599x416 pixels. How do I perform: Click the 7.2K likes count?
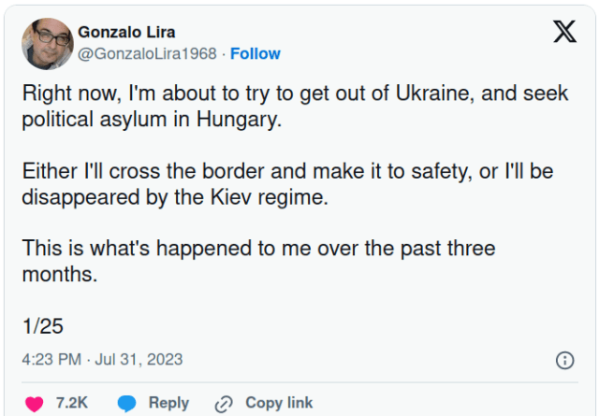pyautogui.click(x=72, y=403)
